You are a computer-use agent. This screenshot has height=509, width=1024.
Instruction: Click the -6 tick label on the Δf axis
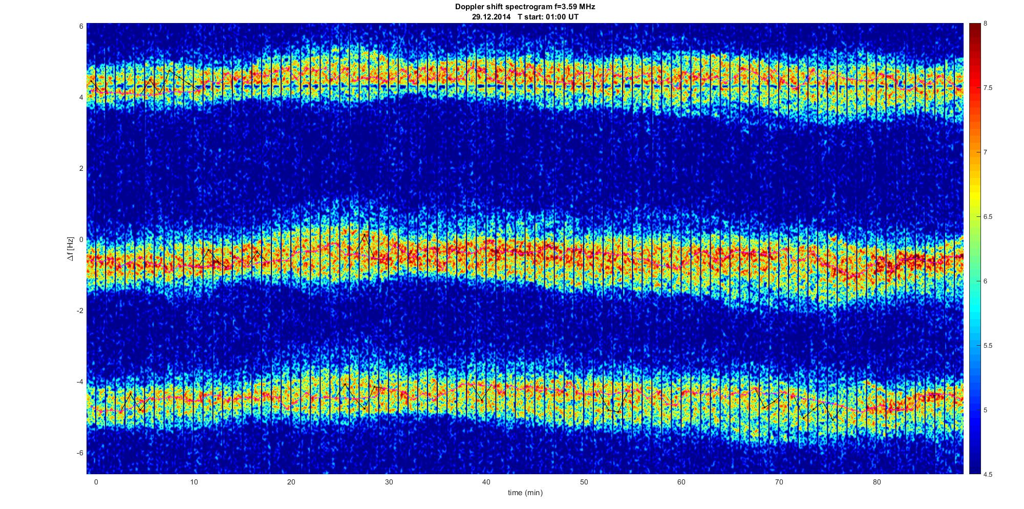click(79, 453)
